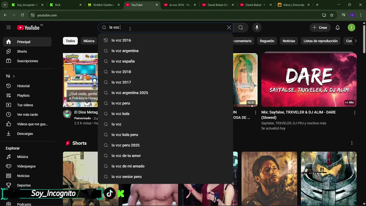
Task: Open Música under Explorar
Action: tap(27, 157)
